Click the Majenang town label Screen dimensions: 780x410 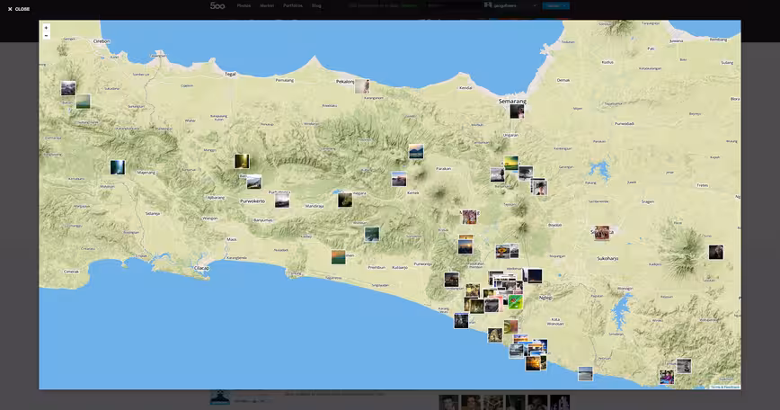146,173
